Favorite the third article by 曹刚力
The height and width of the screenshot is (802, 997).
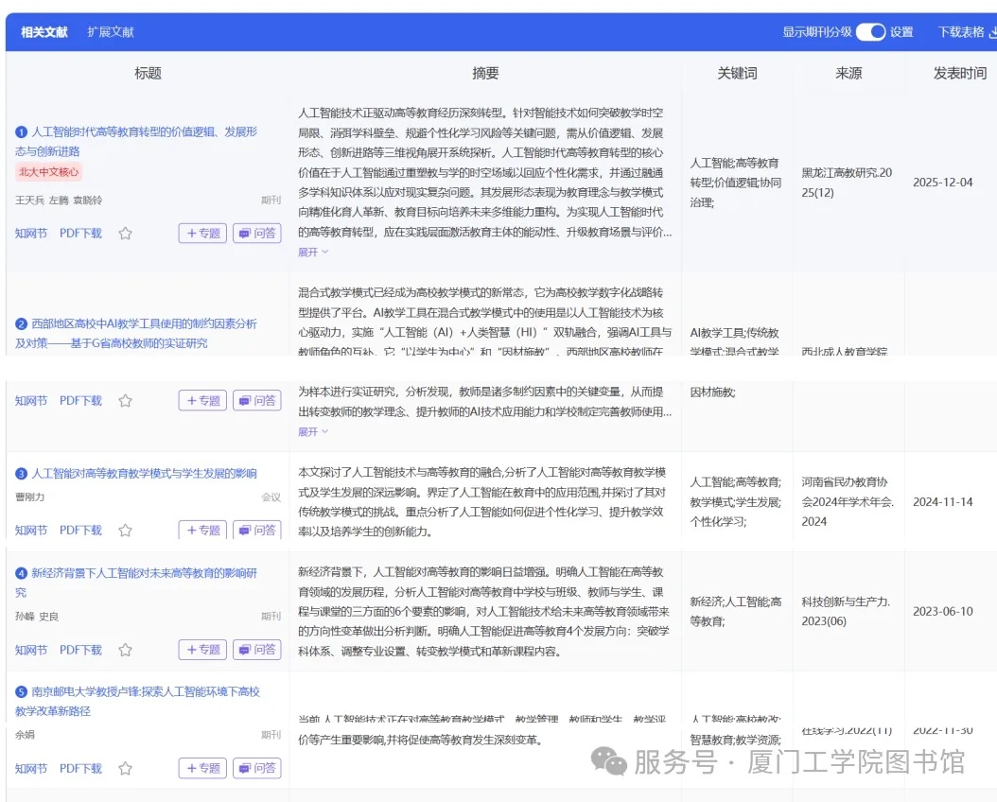[x=125, y=531]
